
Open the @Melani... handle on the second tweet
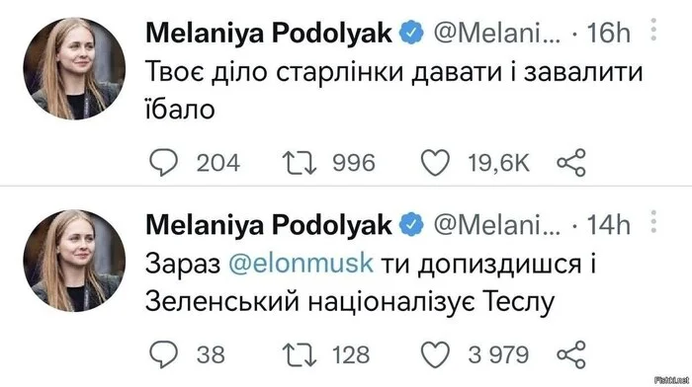click(496, 225)
